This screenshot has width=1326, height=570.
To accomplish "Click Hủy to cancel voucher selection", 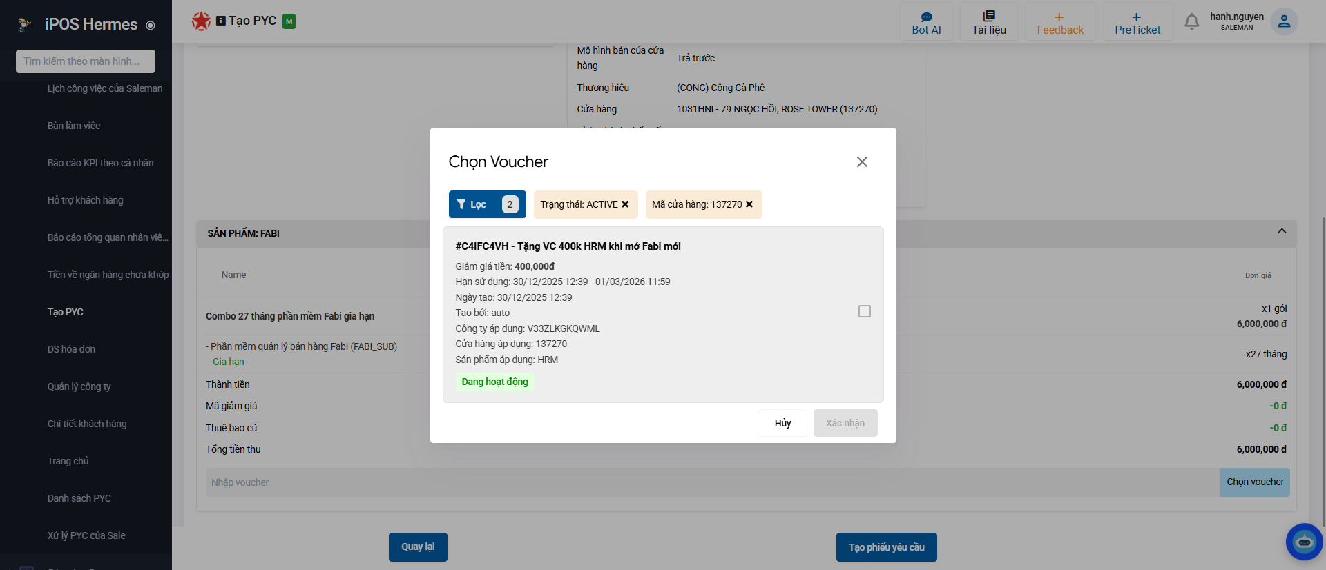I will click(782, 423).
